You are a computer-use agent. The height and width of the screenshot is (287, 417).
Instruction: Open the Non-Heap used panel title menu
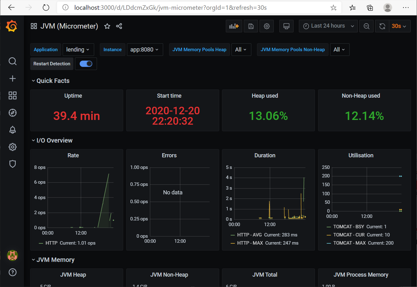click(361, 96)
